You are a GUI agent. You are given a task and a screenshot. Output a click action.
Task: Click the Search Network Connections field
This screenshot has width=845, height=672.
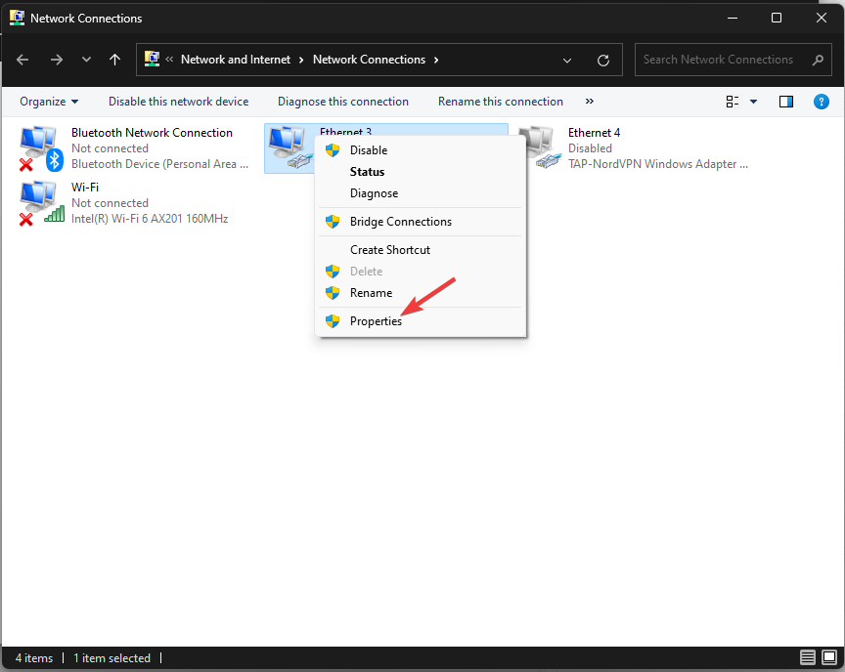[x=719, y=60]
